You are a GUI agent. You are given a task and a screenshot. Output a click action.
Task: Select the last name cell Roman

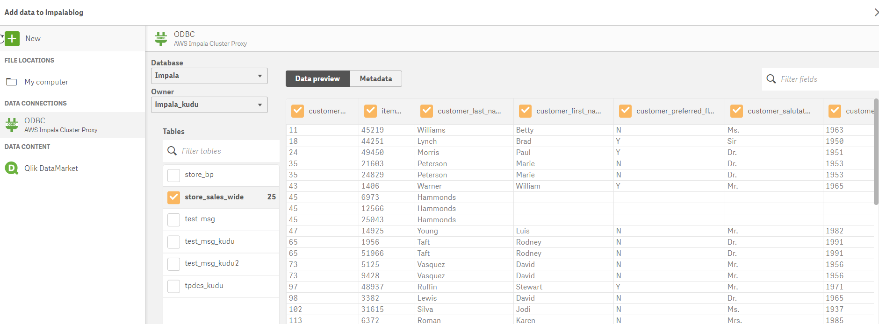(x=429, y=320)
